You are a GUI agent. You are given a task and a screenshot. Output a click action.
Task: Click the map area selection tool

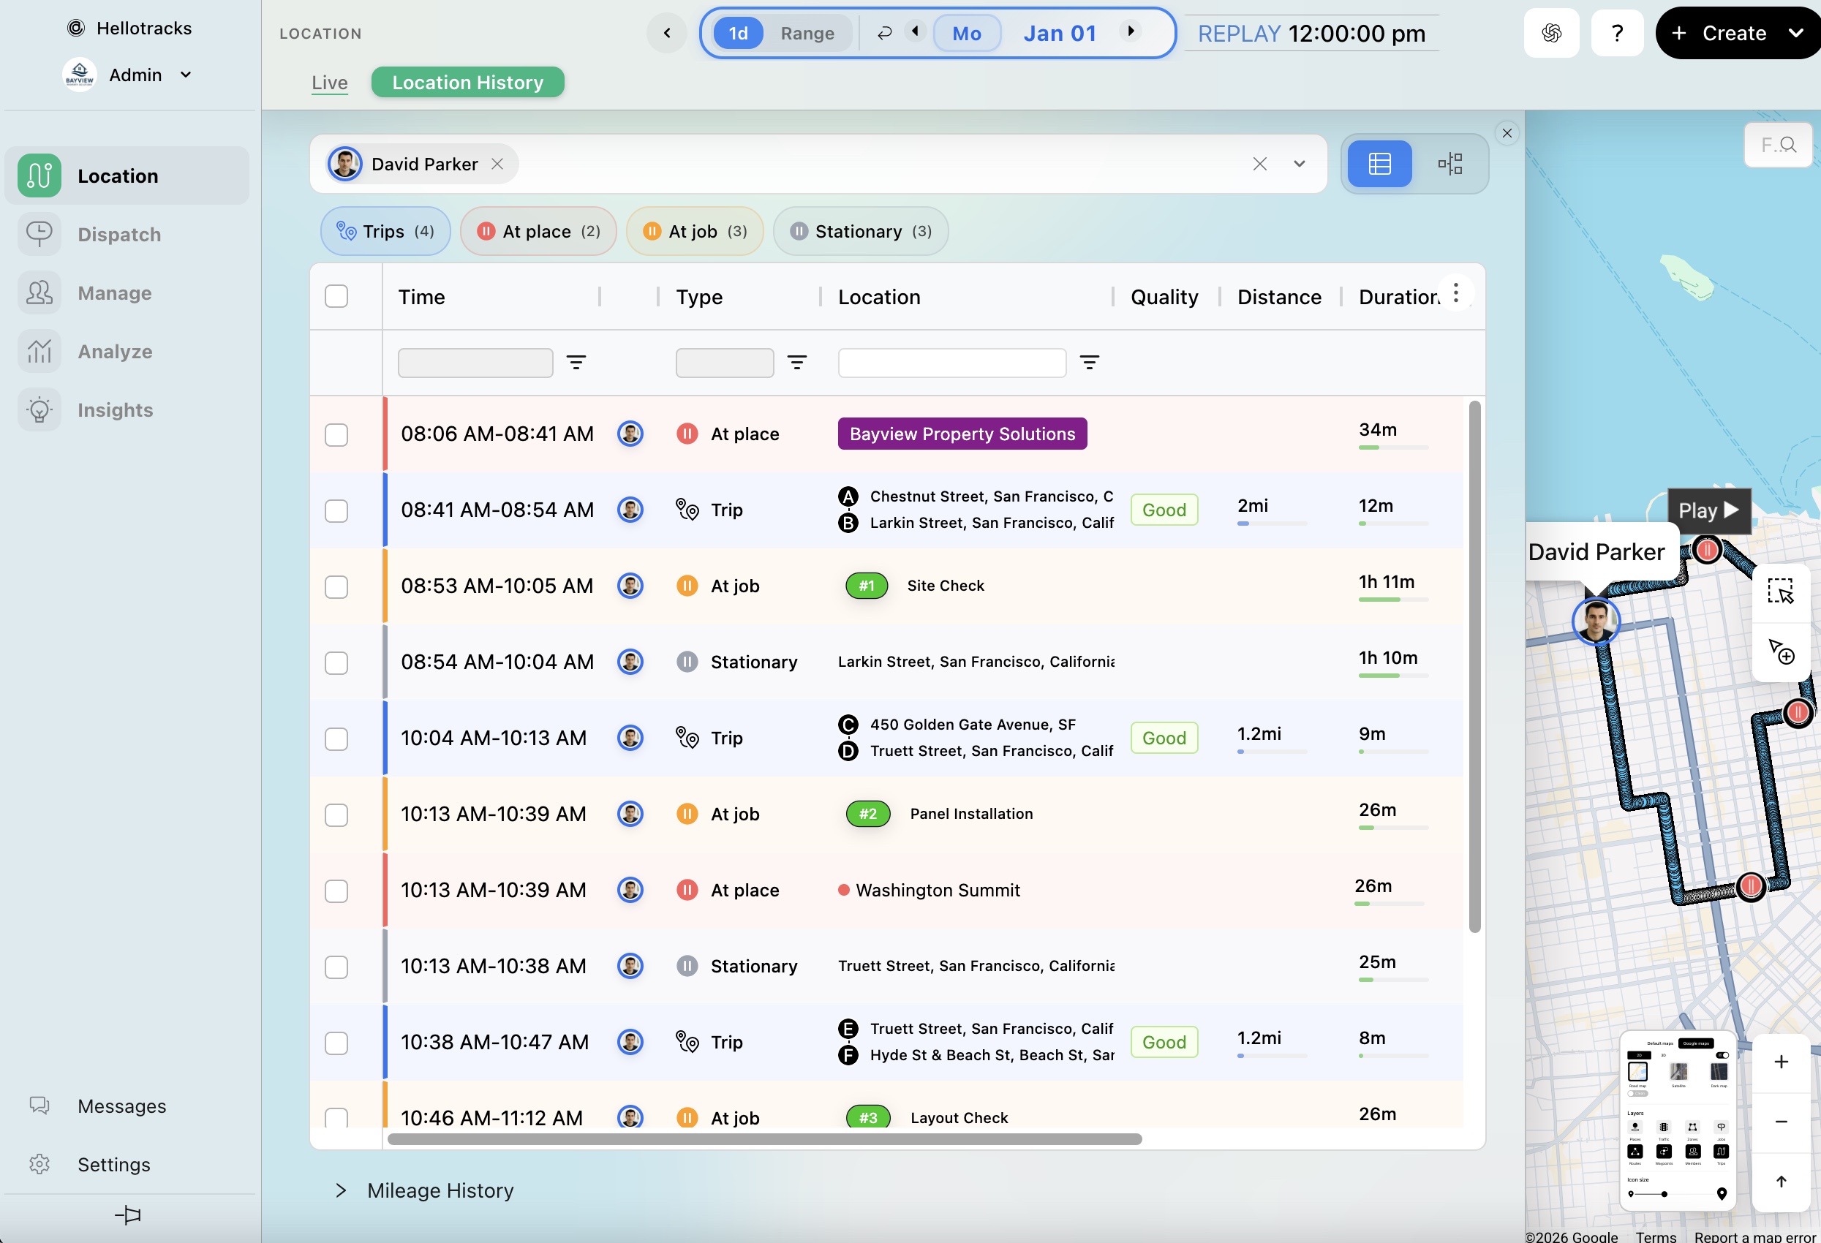(x=1779, y=591)
